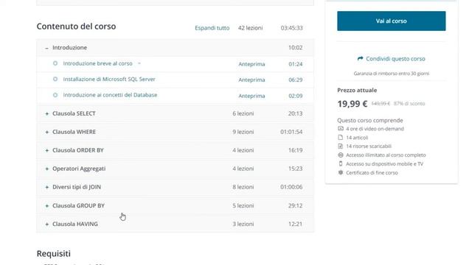This screenshot has width=472, height=265.
Task: Click the 19,99 € current price
Action: coord(353,104)
